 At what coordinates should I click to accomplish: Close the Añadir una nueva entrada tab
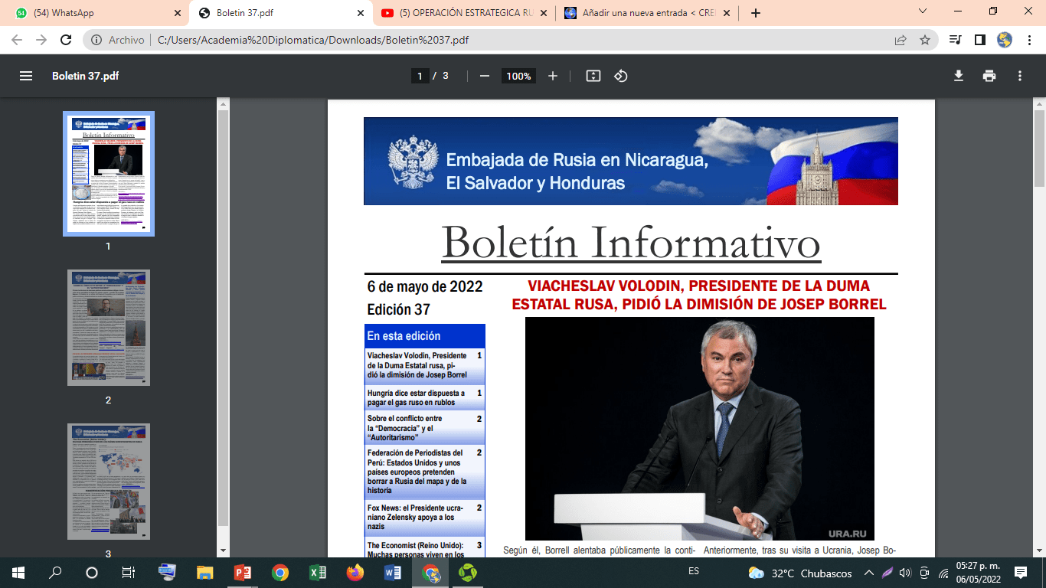[x=727, y=12]
